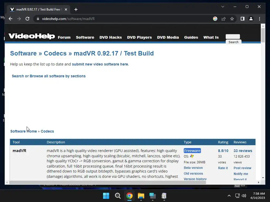Click the archive app taskbar icon
Image resolution: width=270 pixels, height=202 pixels.
coord(164,196)
